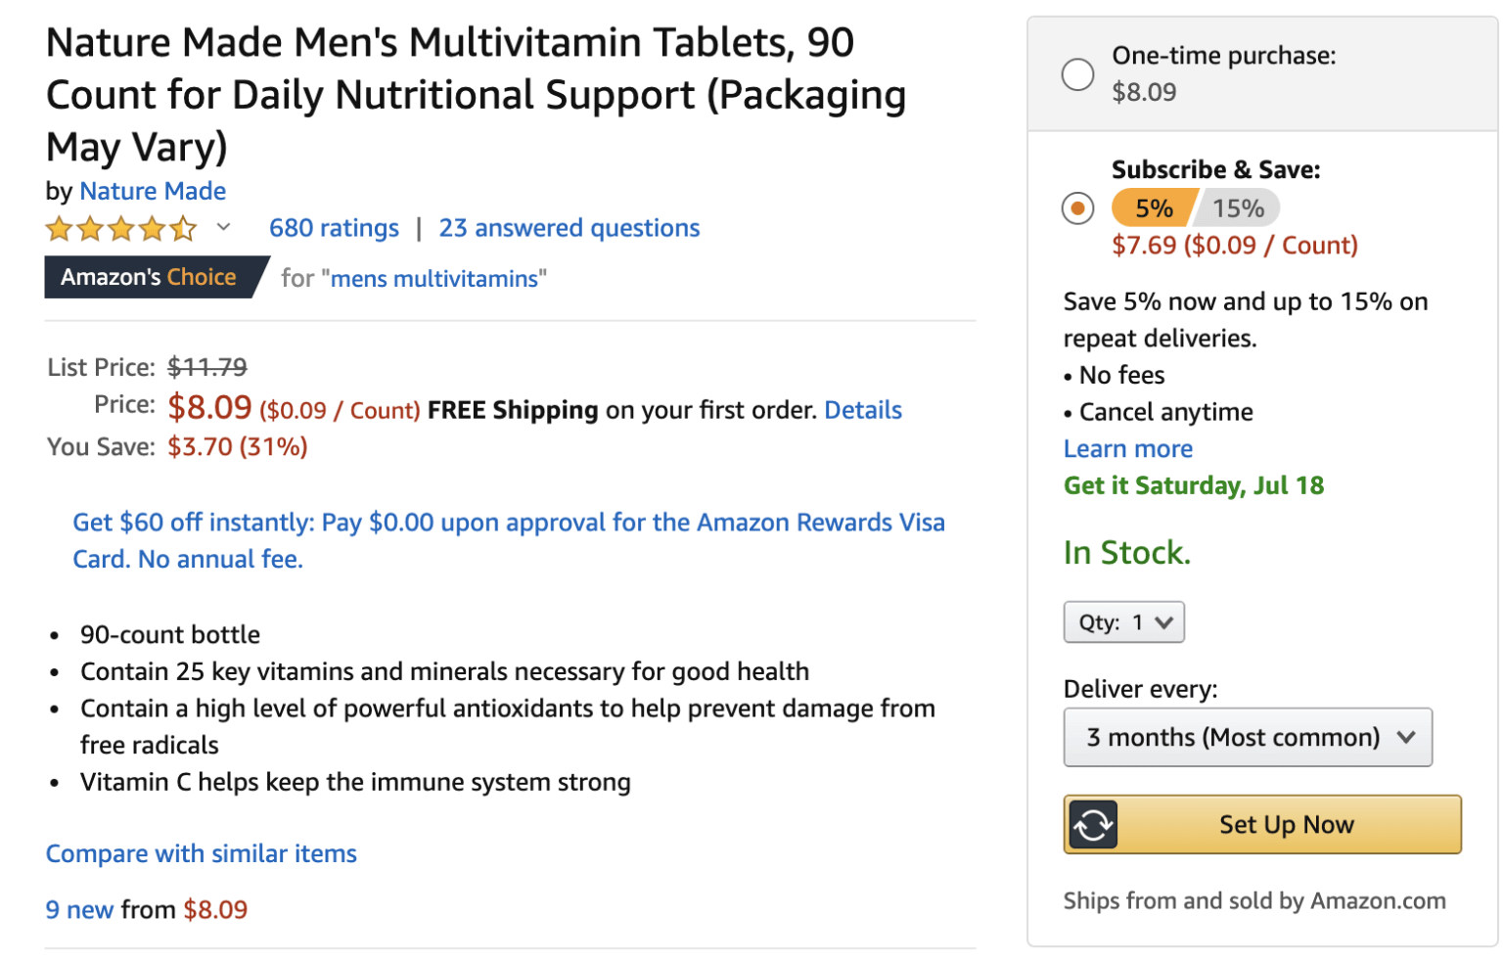
Task: Expand the star ratings breakdown chevron
Action: pyautogui.click(x=224, y=230)
